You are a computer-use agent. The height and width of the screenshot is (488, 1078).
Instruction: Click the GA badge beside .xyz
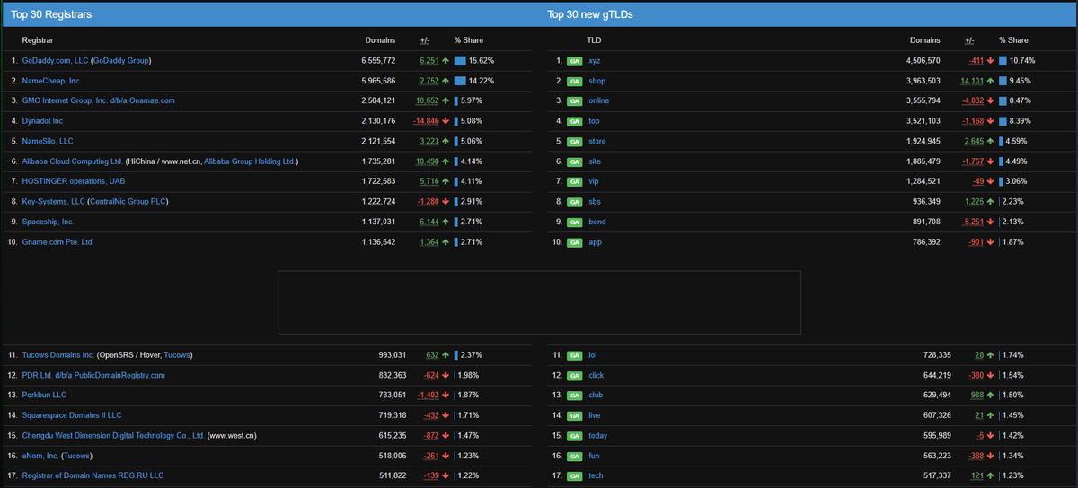[x=574, y=61]
